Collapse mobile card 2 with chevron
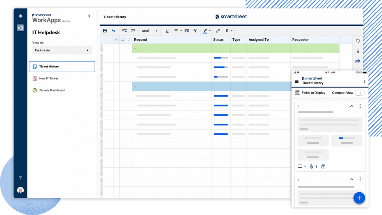 (351, 106)
